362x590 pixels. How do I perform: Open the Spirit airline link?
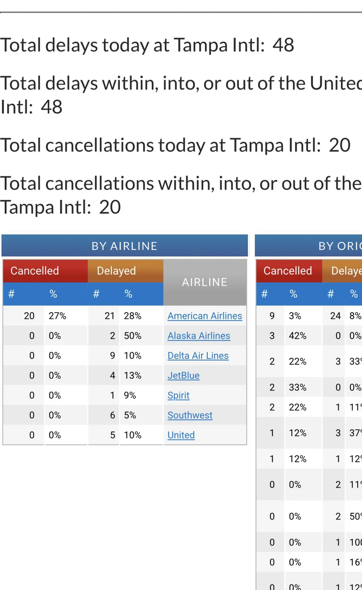coord(178,395)
